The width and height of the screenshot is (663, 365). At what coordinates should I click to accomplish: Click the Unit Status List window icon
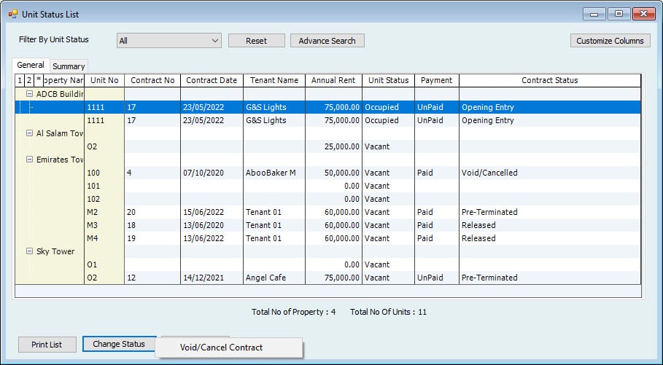(x=12, y=14)
